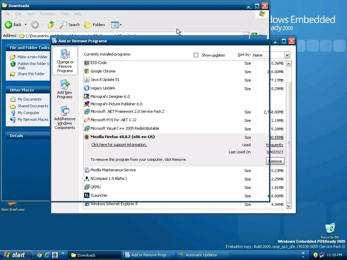Select Microsoft POS for .NET icon
This screenshot has height=260, width=347.
click(x=87, y=120)
